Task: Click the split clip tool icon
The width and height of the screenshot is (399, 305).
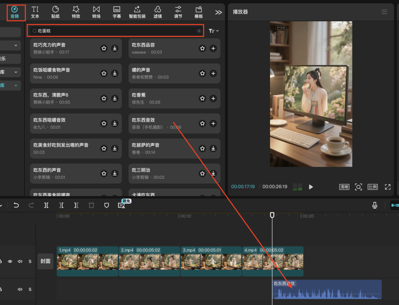Action: pos(46,205)
